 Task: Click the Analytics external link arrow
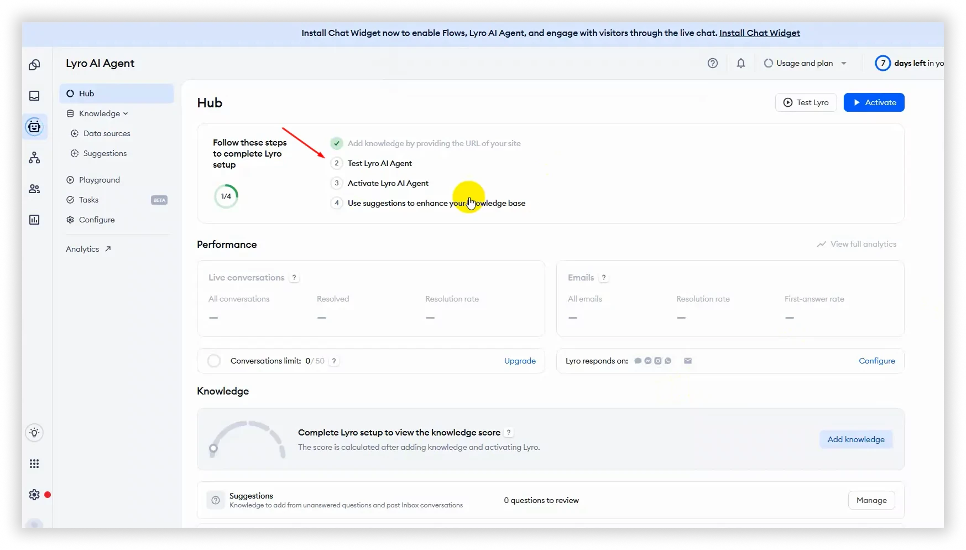(108, 249)
